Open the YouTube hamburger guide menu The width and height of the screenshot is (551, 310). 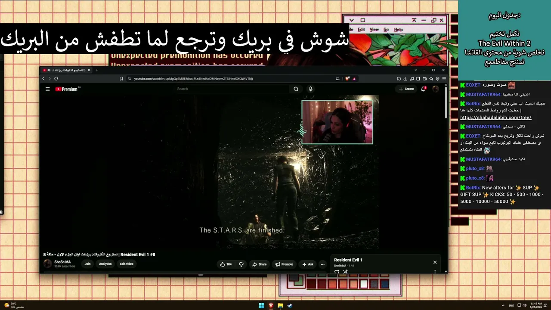(48, 89)
